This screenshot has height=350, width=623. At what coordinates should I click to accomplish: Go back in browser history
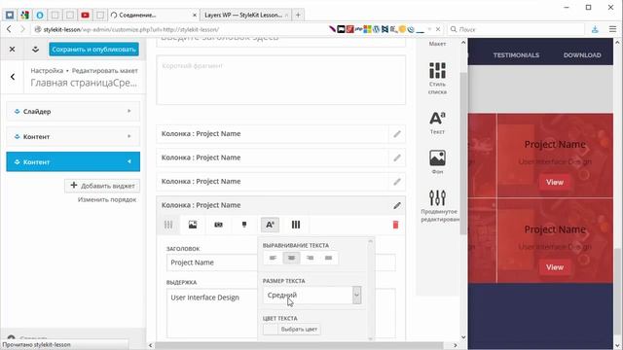point(9,29)
